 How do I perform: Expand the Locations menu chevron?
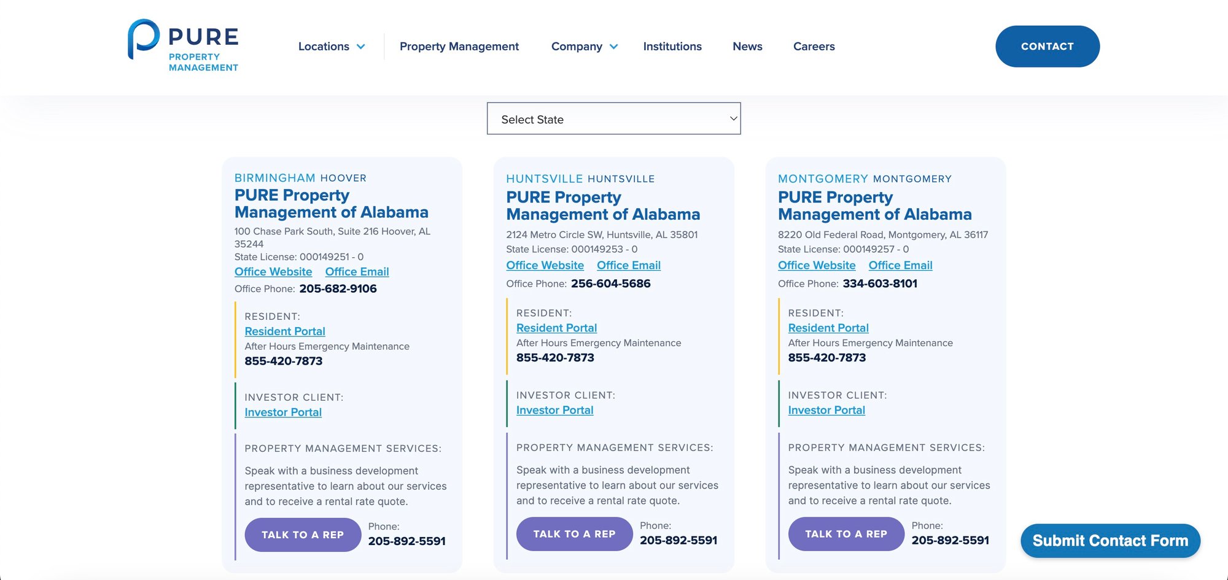click(x=361, y=47)
